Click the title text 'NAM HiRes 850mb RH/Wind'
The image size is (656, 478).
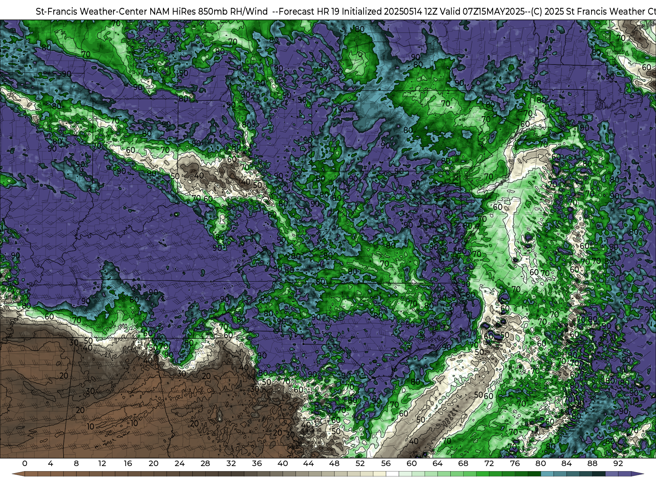tap(208, 12)
